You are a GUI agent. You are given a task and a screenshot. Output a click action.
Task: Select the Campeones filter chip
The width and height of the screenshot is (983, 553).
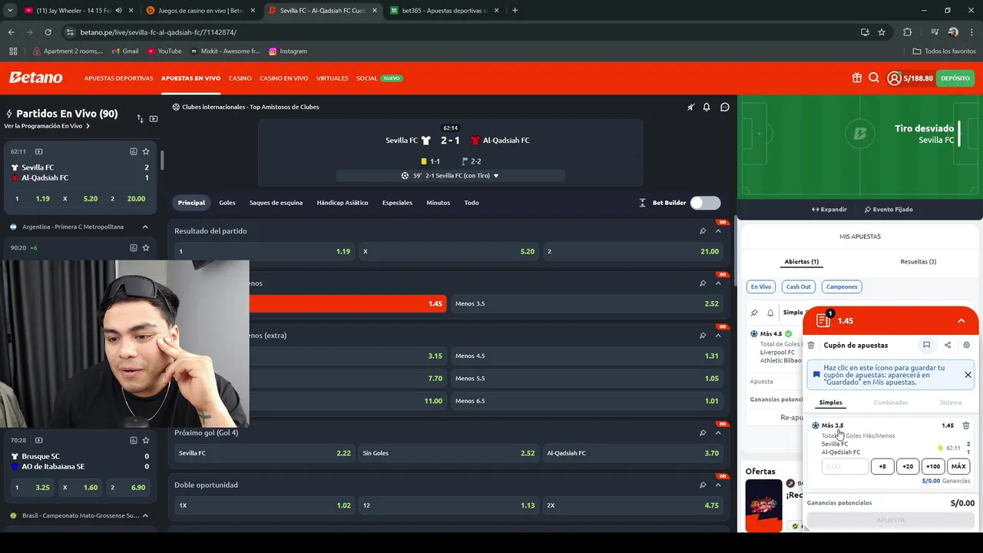(x=842, y=286)
